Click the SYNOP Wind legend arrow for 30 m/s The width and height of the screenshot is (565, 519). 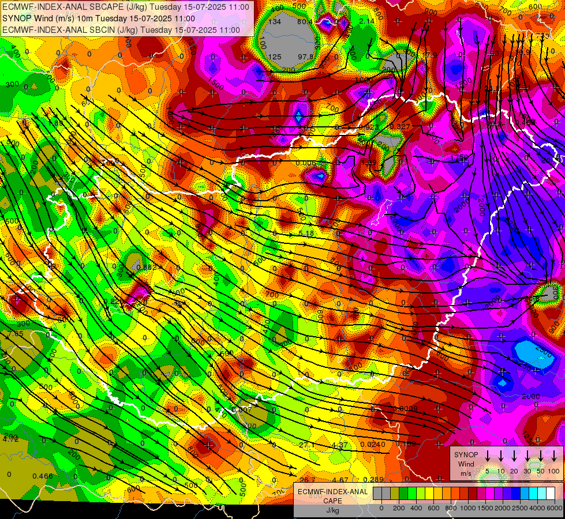527,456
